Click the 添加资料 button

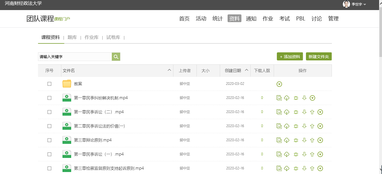[x=290, y=57]
